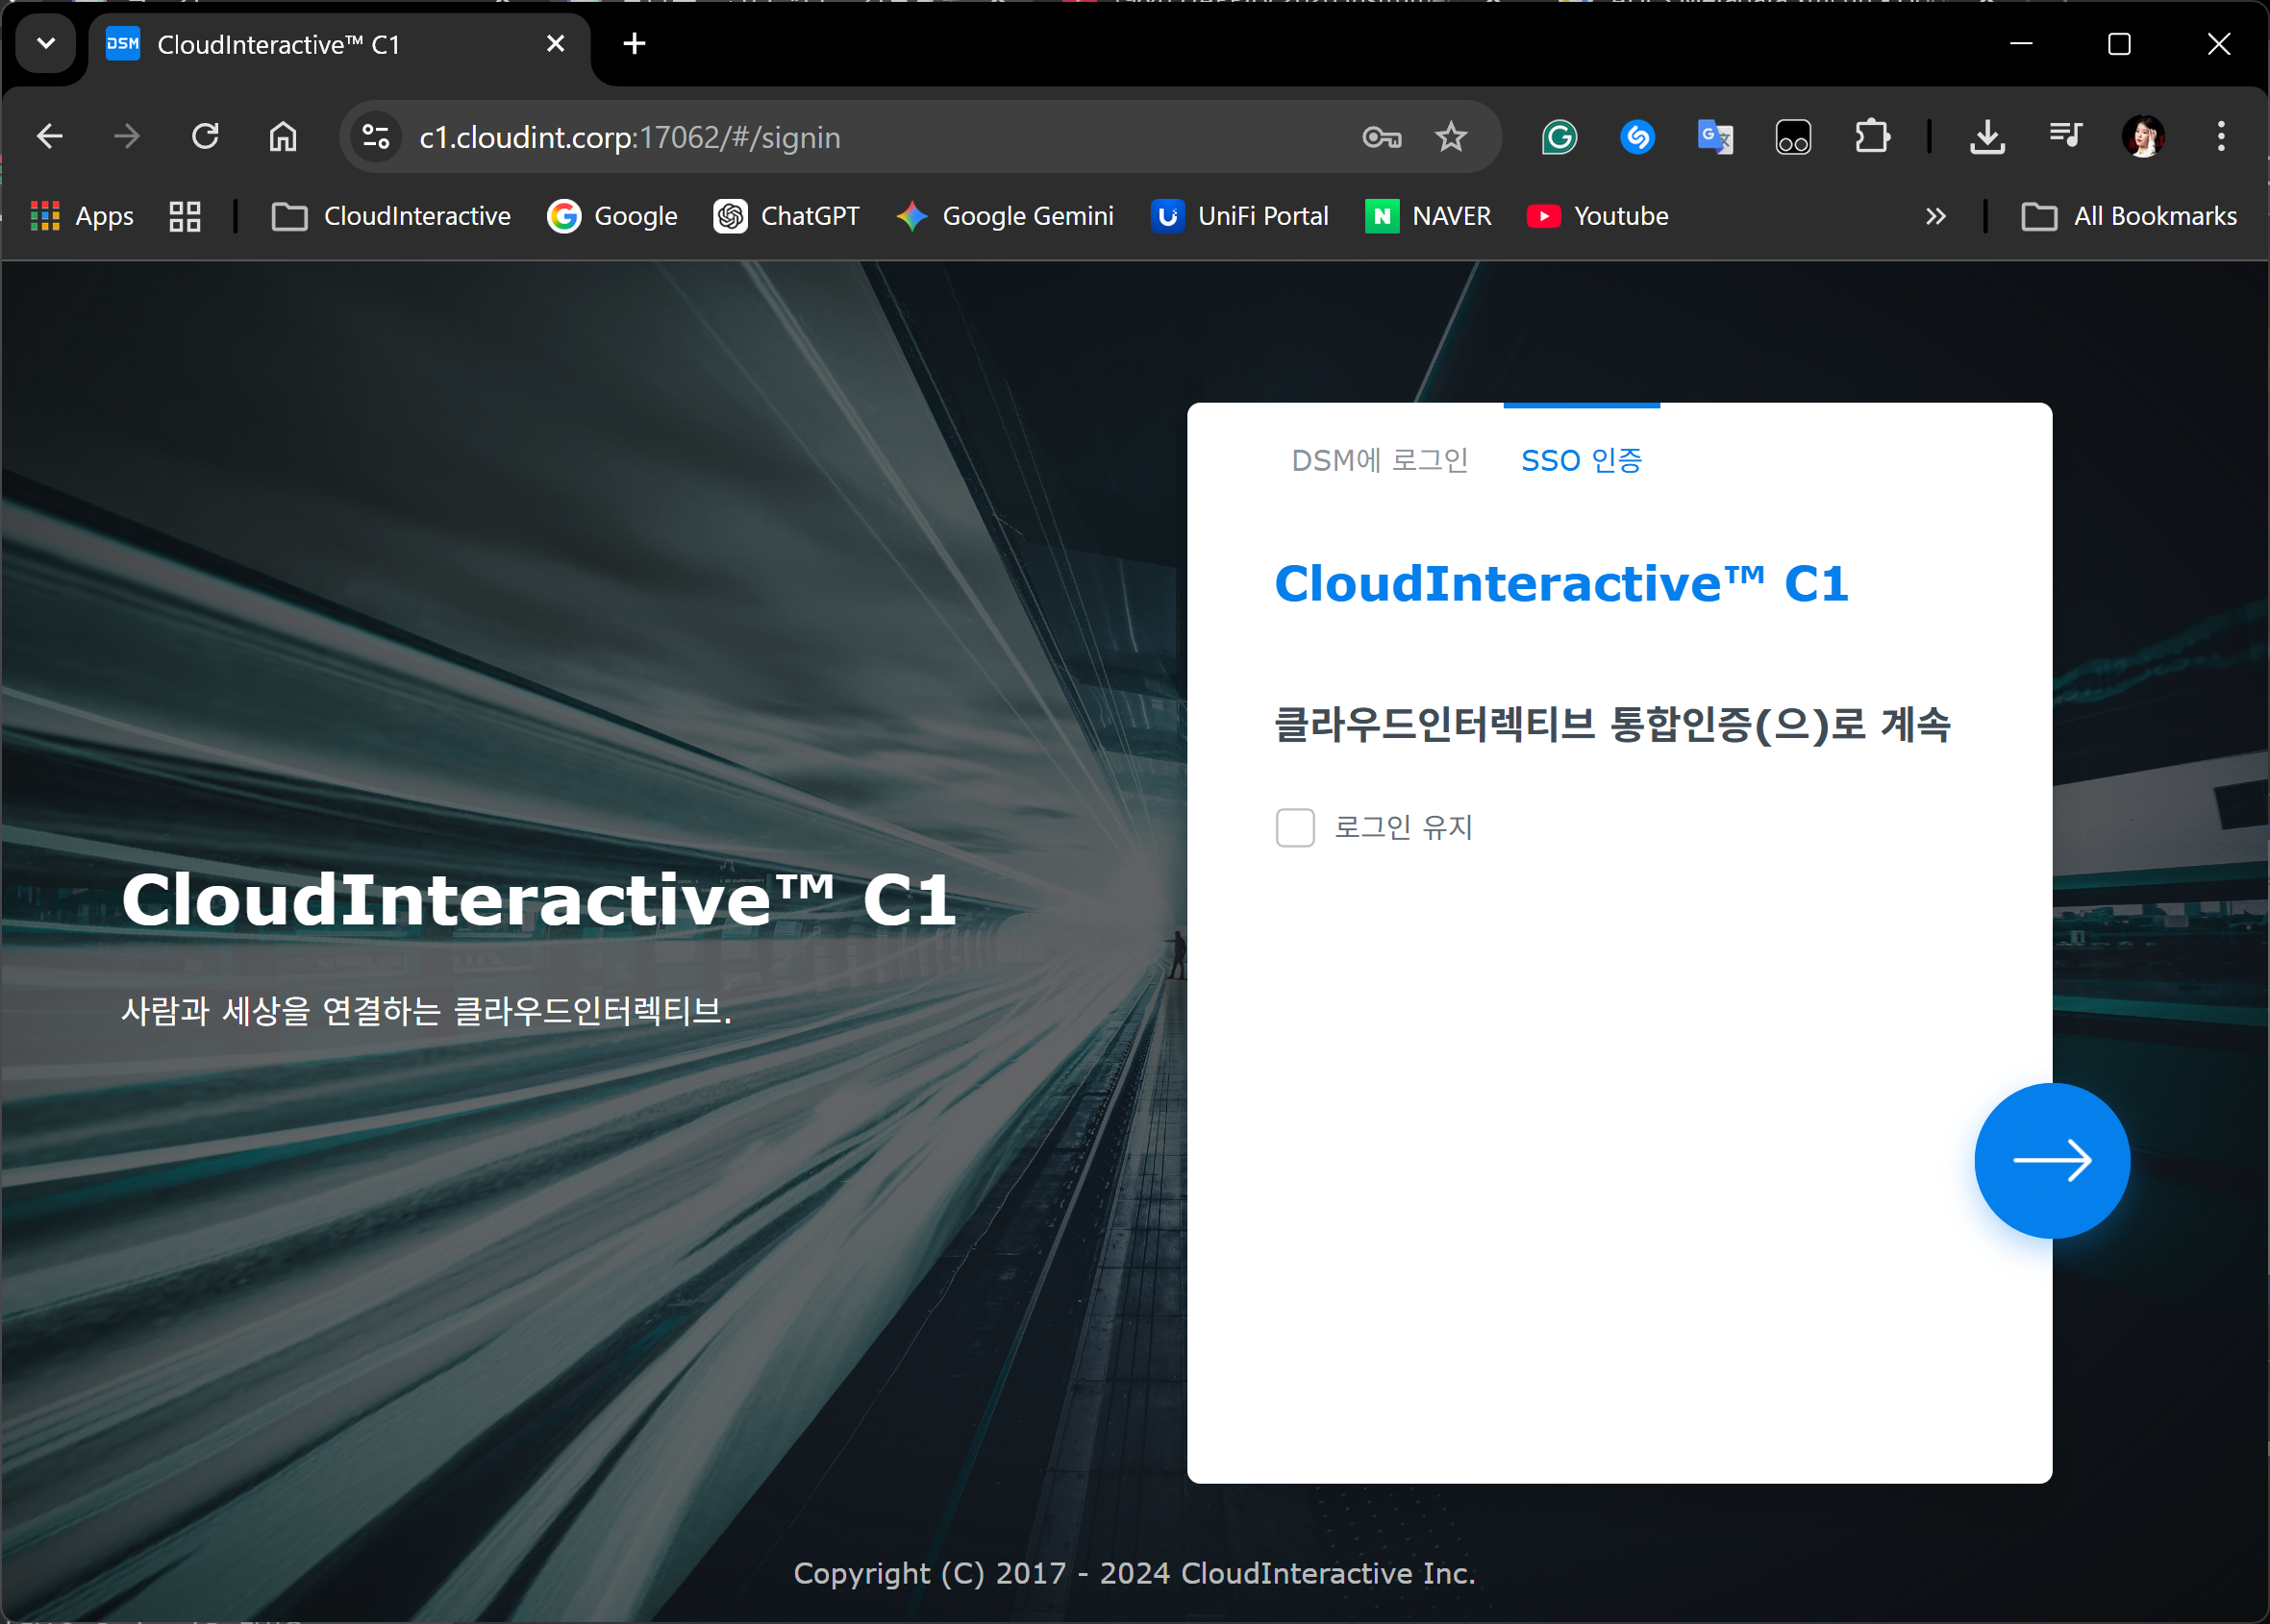Switch to the DSM에 로그인 tab
This screenshot has width=2270, height=1624.
click(x=1379, y=460)
